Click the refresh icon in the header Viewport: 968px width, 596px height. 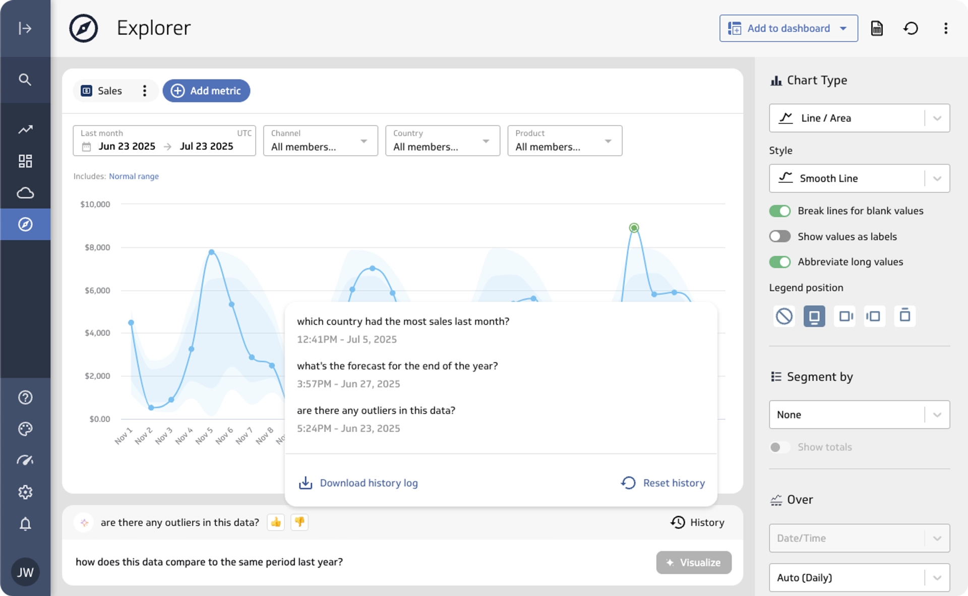coord(911,28)
